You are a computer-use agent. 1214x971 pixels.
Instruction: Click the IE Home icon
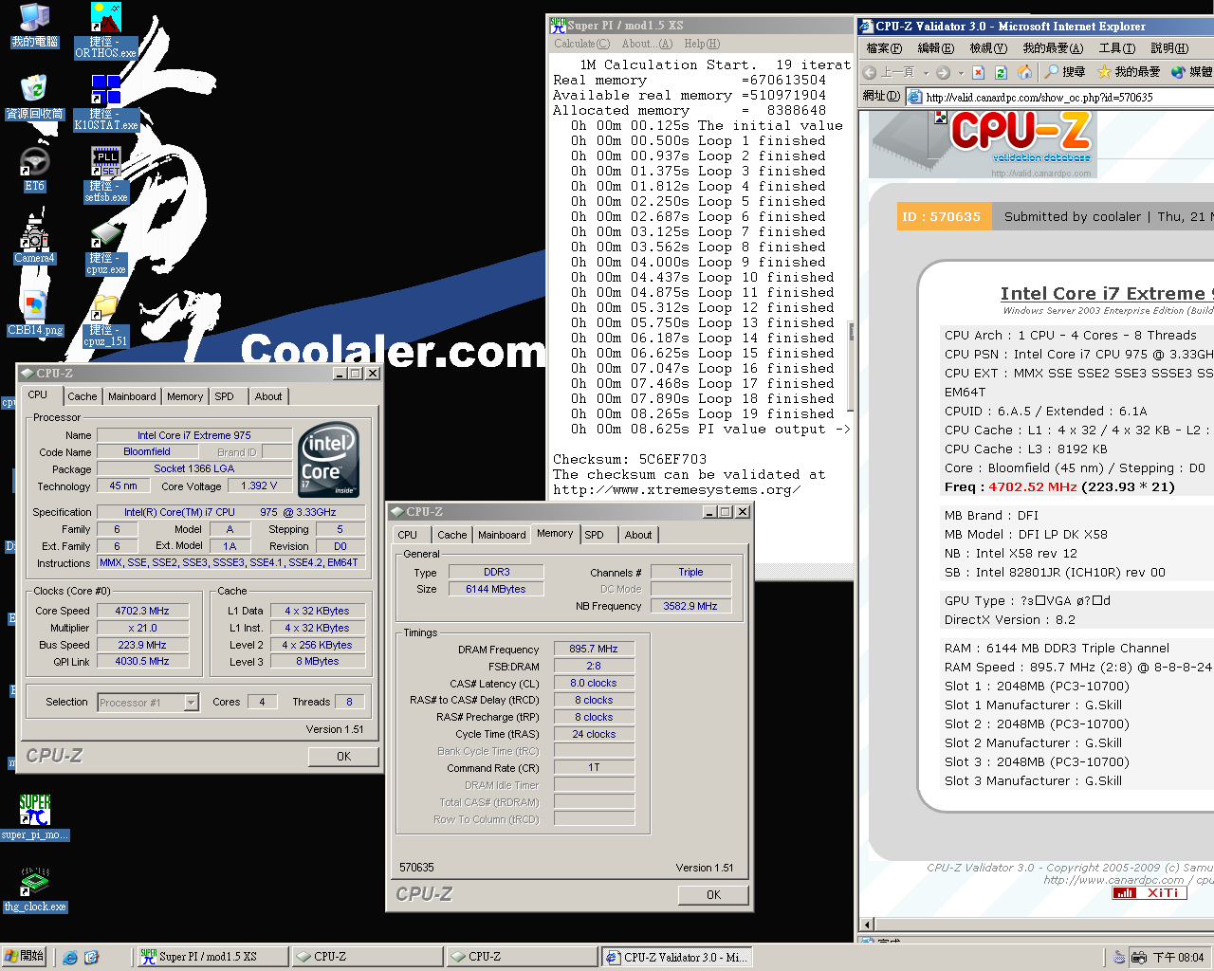coord(1024,72)
